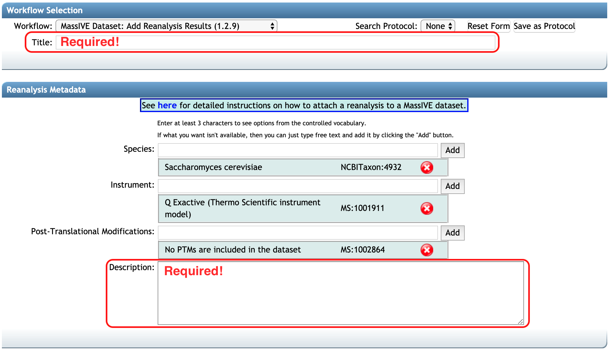The width and height of the screenshot is (611, 352).
Task: Remove Q Exactive instrument entry
Action: point(427,208)
